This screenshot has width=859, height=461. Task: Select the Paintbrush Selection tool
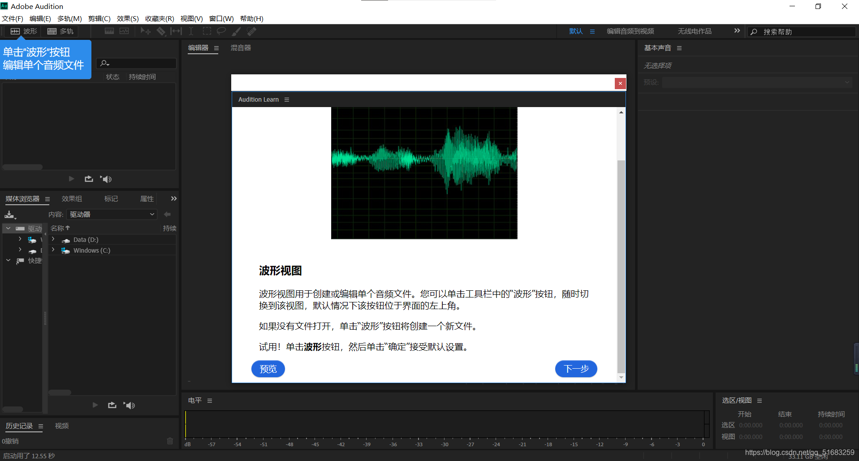click(236, 31)
